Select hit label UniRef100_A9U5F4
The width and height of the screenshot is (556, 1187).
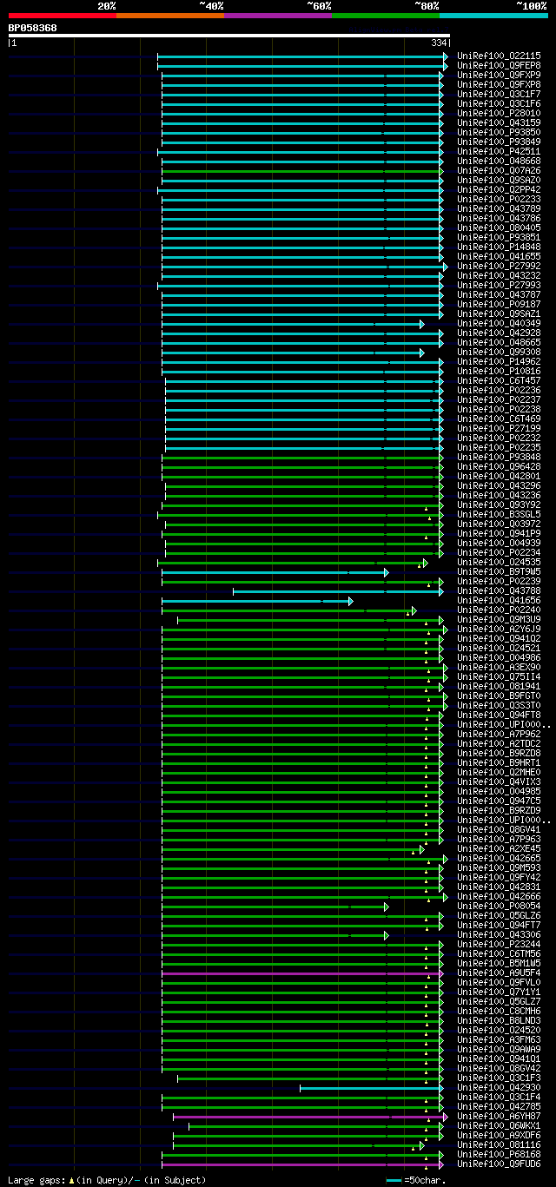click(x=499, y=973)
